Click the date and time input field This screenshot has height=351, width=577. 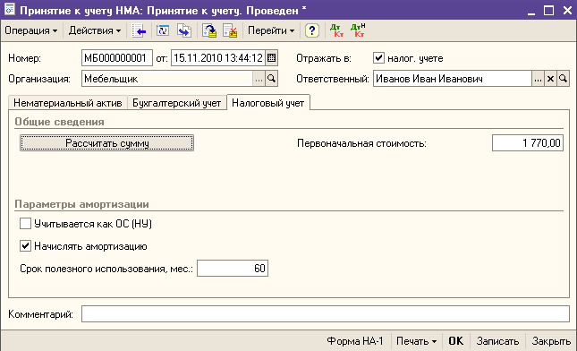(218, 58)
